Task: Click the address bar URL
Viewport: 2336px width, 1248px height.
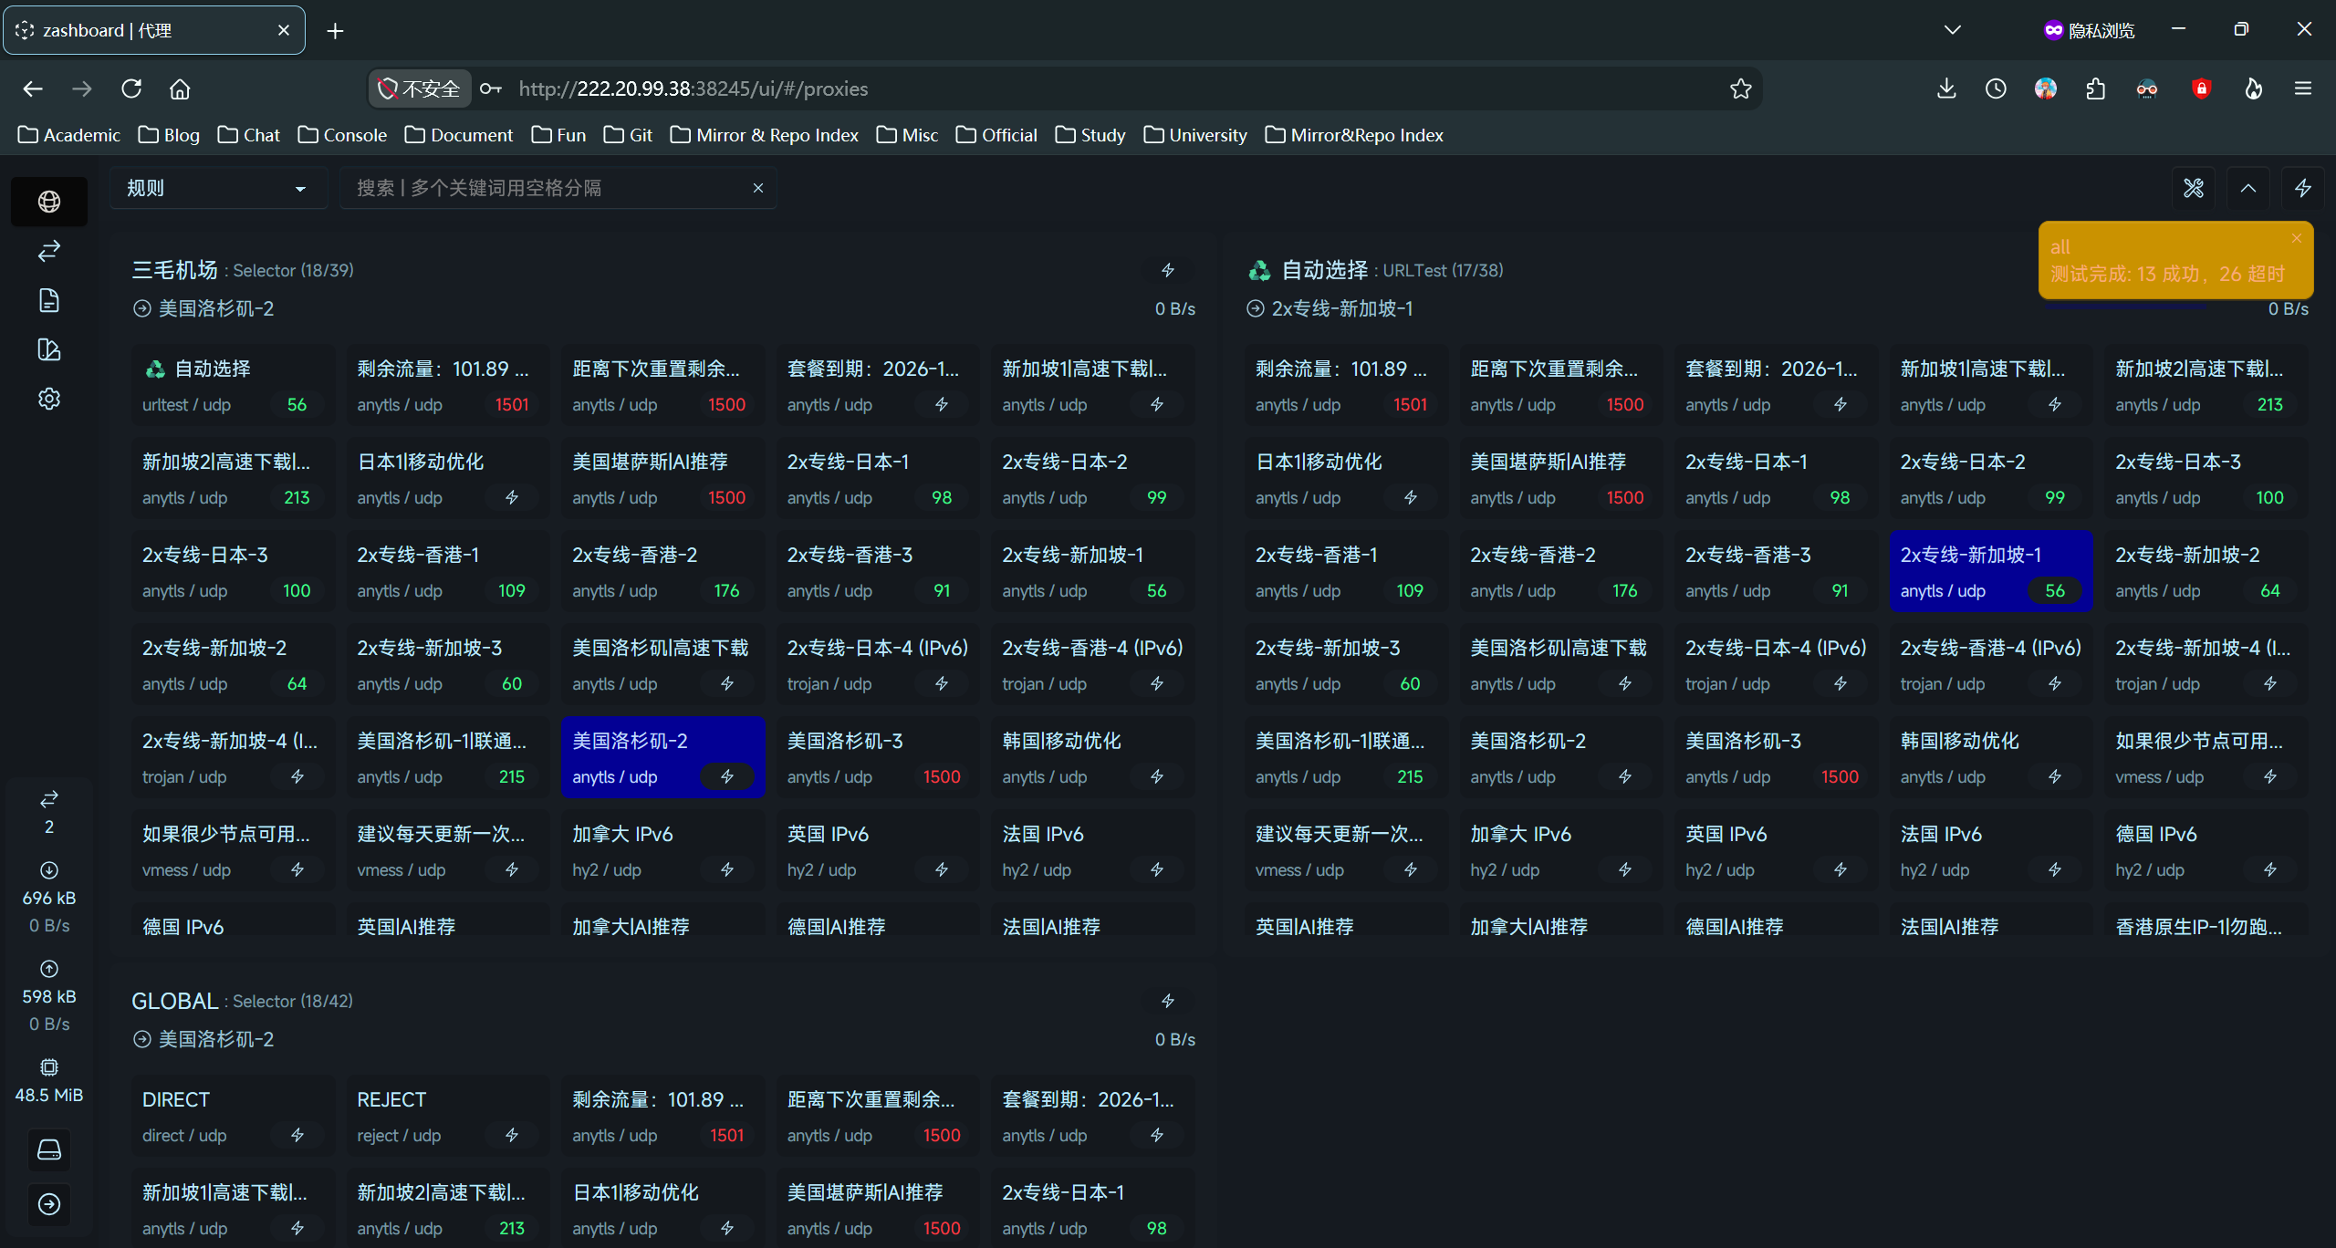Action: pyautogui.click(x=693, y=88)
